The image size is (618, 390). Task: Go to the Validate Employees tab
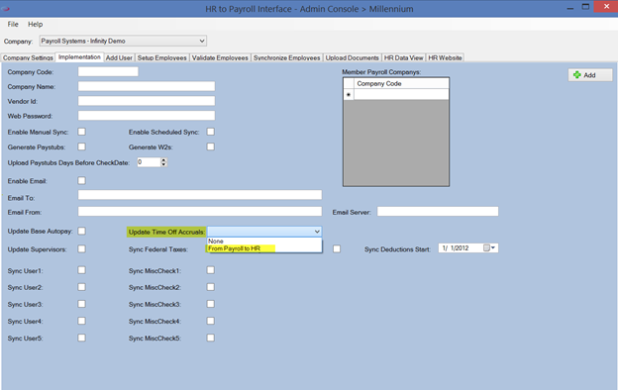[x=220, y=58]
